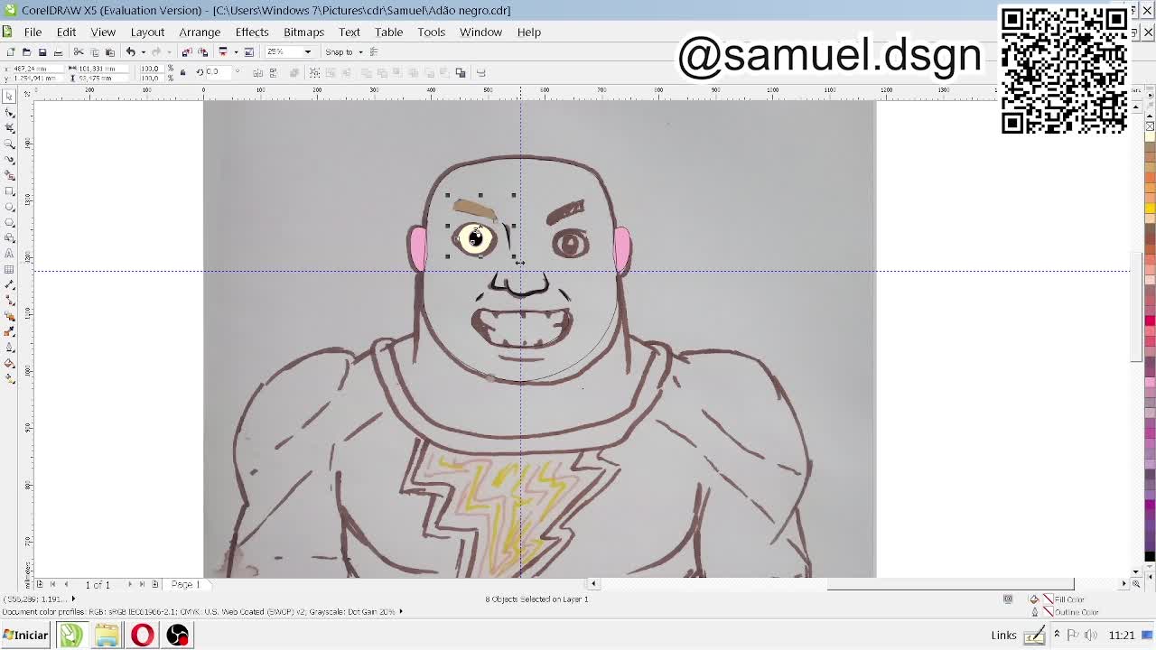Open the Welcome screen icon
Viewport: 1156px width, 650px height.
[x=248, y=51]
